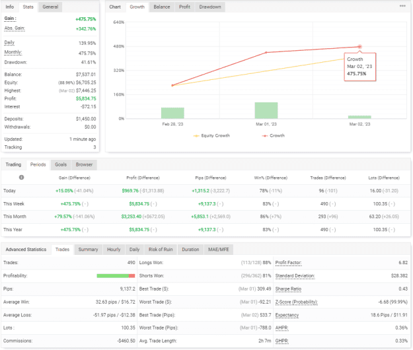Viewport: 413px width, 350px height.
Task: Open the Summary statistics tab
Action: point(88,249)
